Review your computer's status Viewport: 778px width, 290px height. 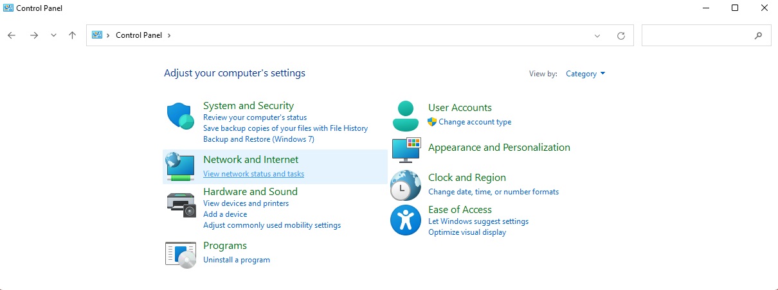click(x=255, y=117)
